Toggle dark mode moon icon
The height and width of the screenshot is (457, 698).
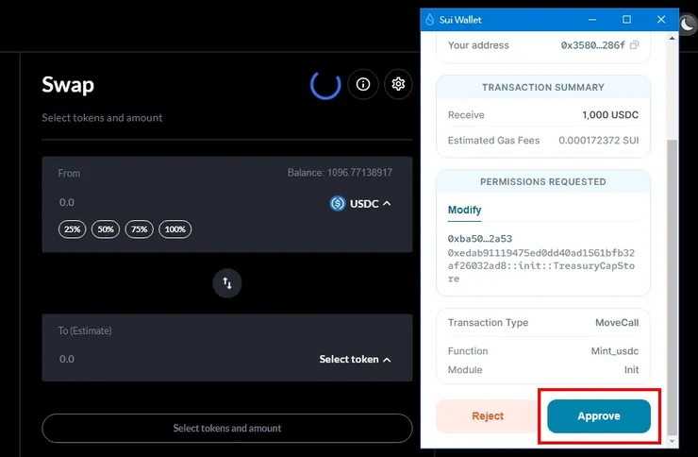coord(688,24)
